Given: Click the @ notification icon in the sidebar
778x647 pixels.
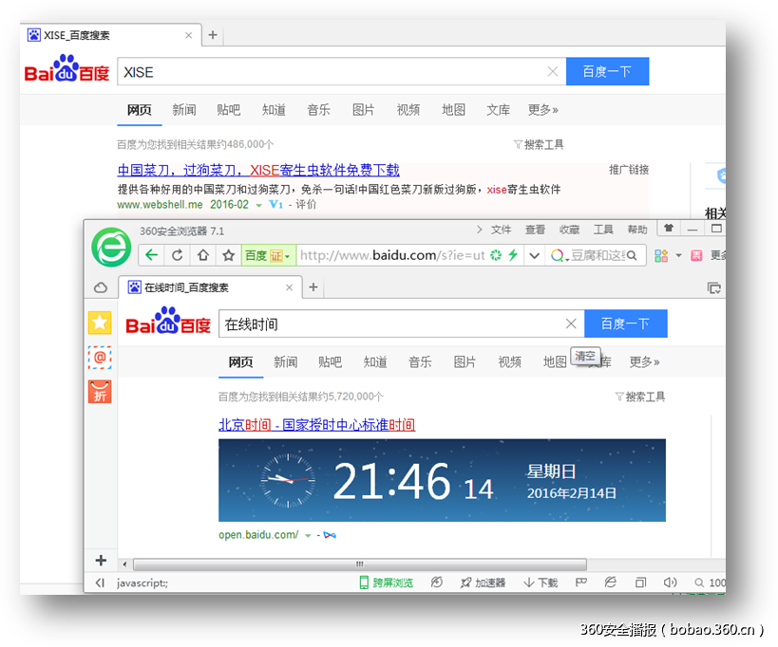Looking at the screenshot, I should click(x=100, y=358).
